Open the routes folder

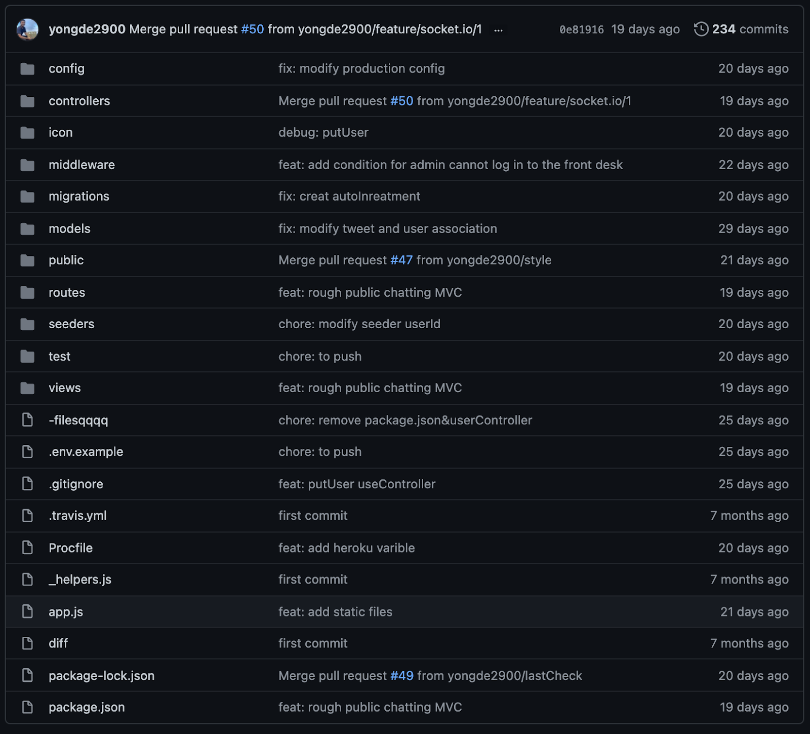[67, 292]
